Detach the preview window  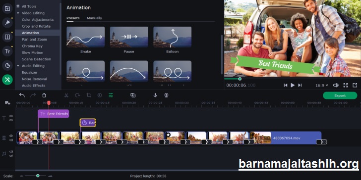[x=355, y=85]
